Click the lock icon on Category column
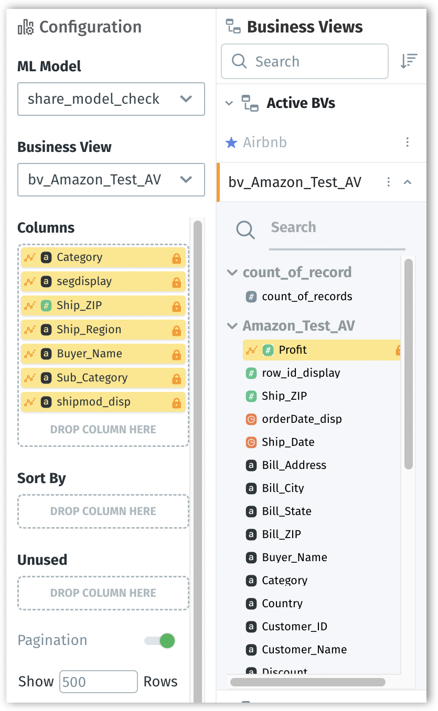This screenshot has width=438, height=711. tap(176, 258)
